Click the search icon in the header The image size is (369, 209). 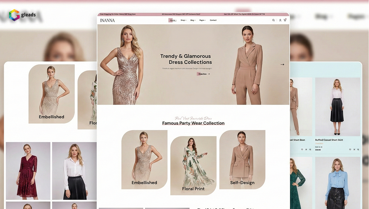tap(274, 20)
